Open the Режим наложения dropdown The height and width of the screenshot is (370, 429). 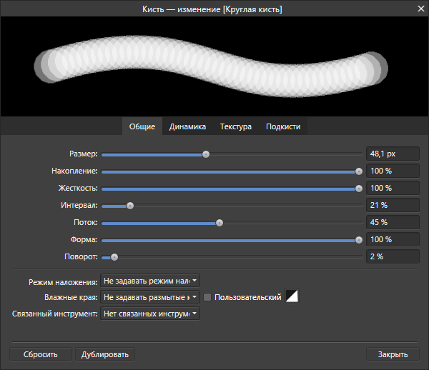tap(150, 281)
